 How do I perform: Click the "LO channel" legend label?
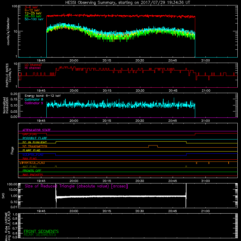point(33,65)
